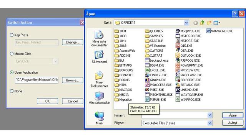Image resolution: width=246 pixels, height=138 pixels.
Task: Select PPTVIEW.EXE file
Action: pyautogui.click(x=188, y=70)
